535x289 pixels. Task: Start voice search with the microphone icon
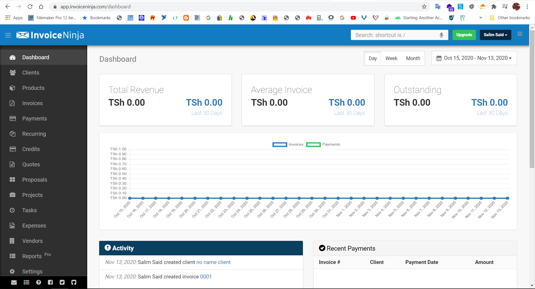(441, 35)
